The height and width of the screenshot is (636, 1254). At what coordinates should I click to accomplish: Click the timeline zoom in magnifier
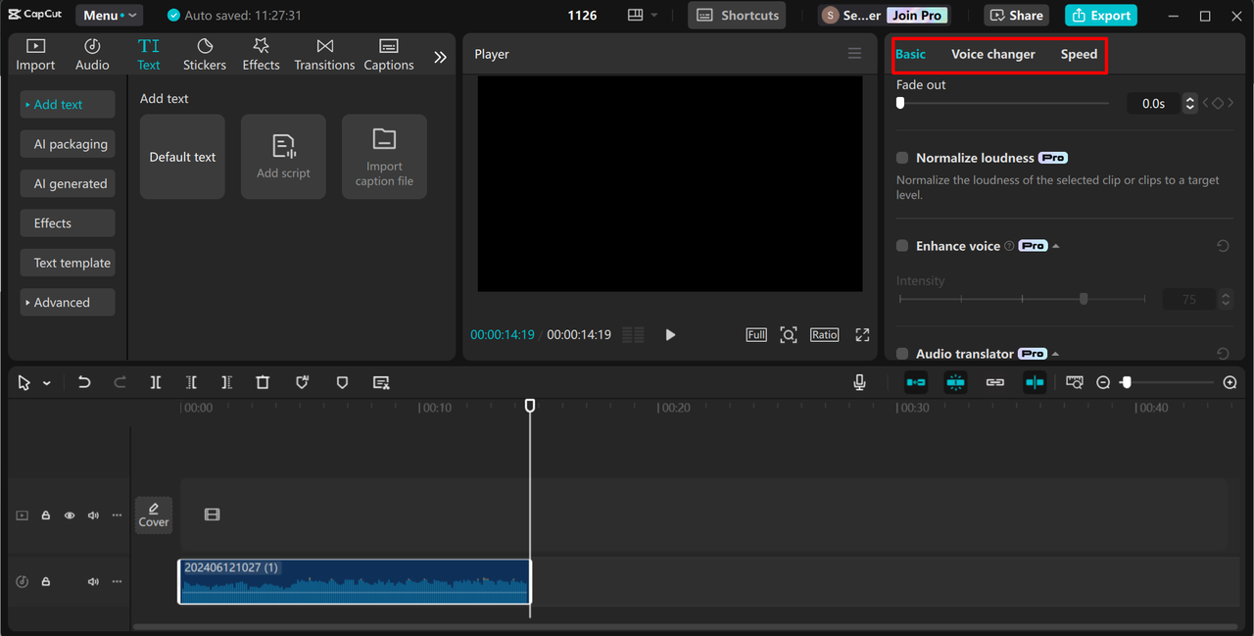point(1230,383)
